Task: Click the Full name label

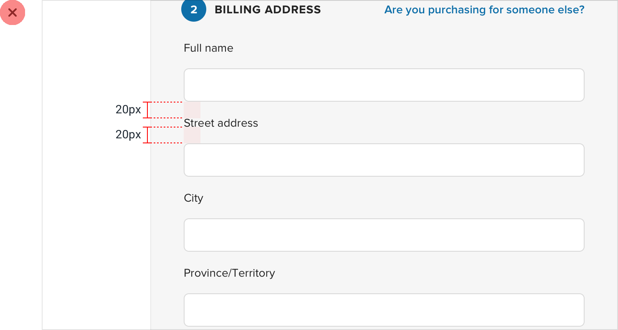Action: (208, 48)
